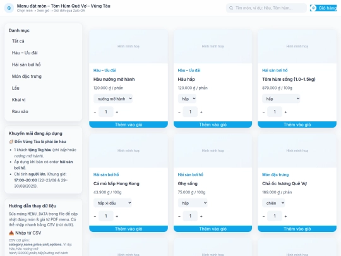Add Ghẹ sống to cart

(213, 229)
